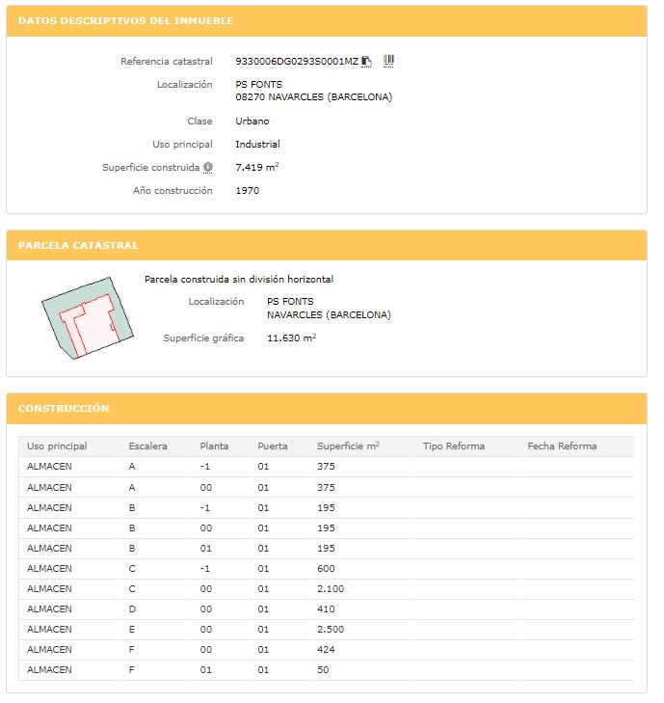Screen dimensions: 664x703
Task: Click the Escalera column header
Action: tap(147, 446)
